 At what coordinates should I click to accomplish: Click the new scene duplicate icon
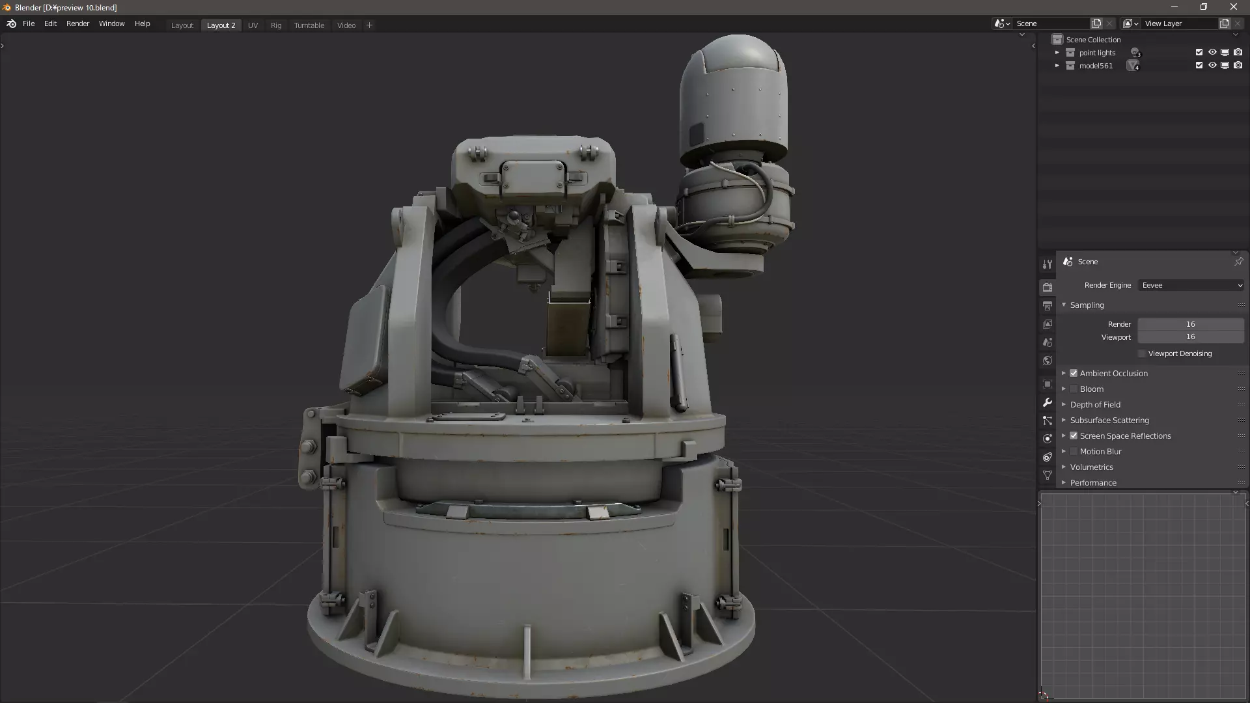[1096, 23]
